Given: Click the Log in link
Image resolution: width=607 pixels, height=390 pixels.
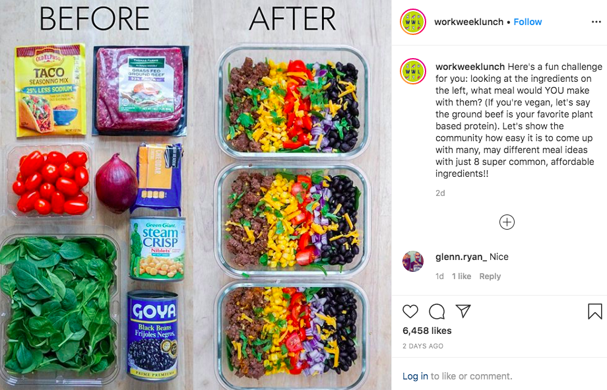Looking at the screenshot, I should point(416,376).
